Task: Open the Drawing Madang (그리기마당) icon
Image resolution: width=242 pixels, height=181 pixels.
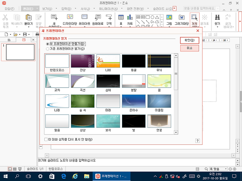Action: tap(182, 17)
